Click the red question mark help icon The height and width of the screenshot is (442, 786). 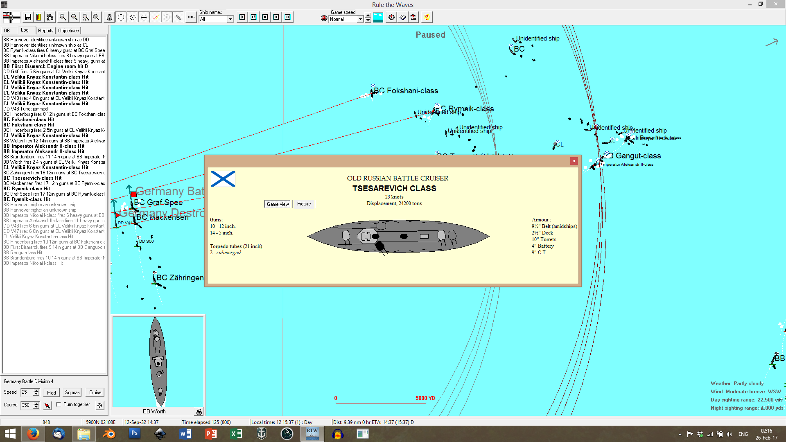(x=427, y=17)
